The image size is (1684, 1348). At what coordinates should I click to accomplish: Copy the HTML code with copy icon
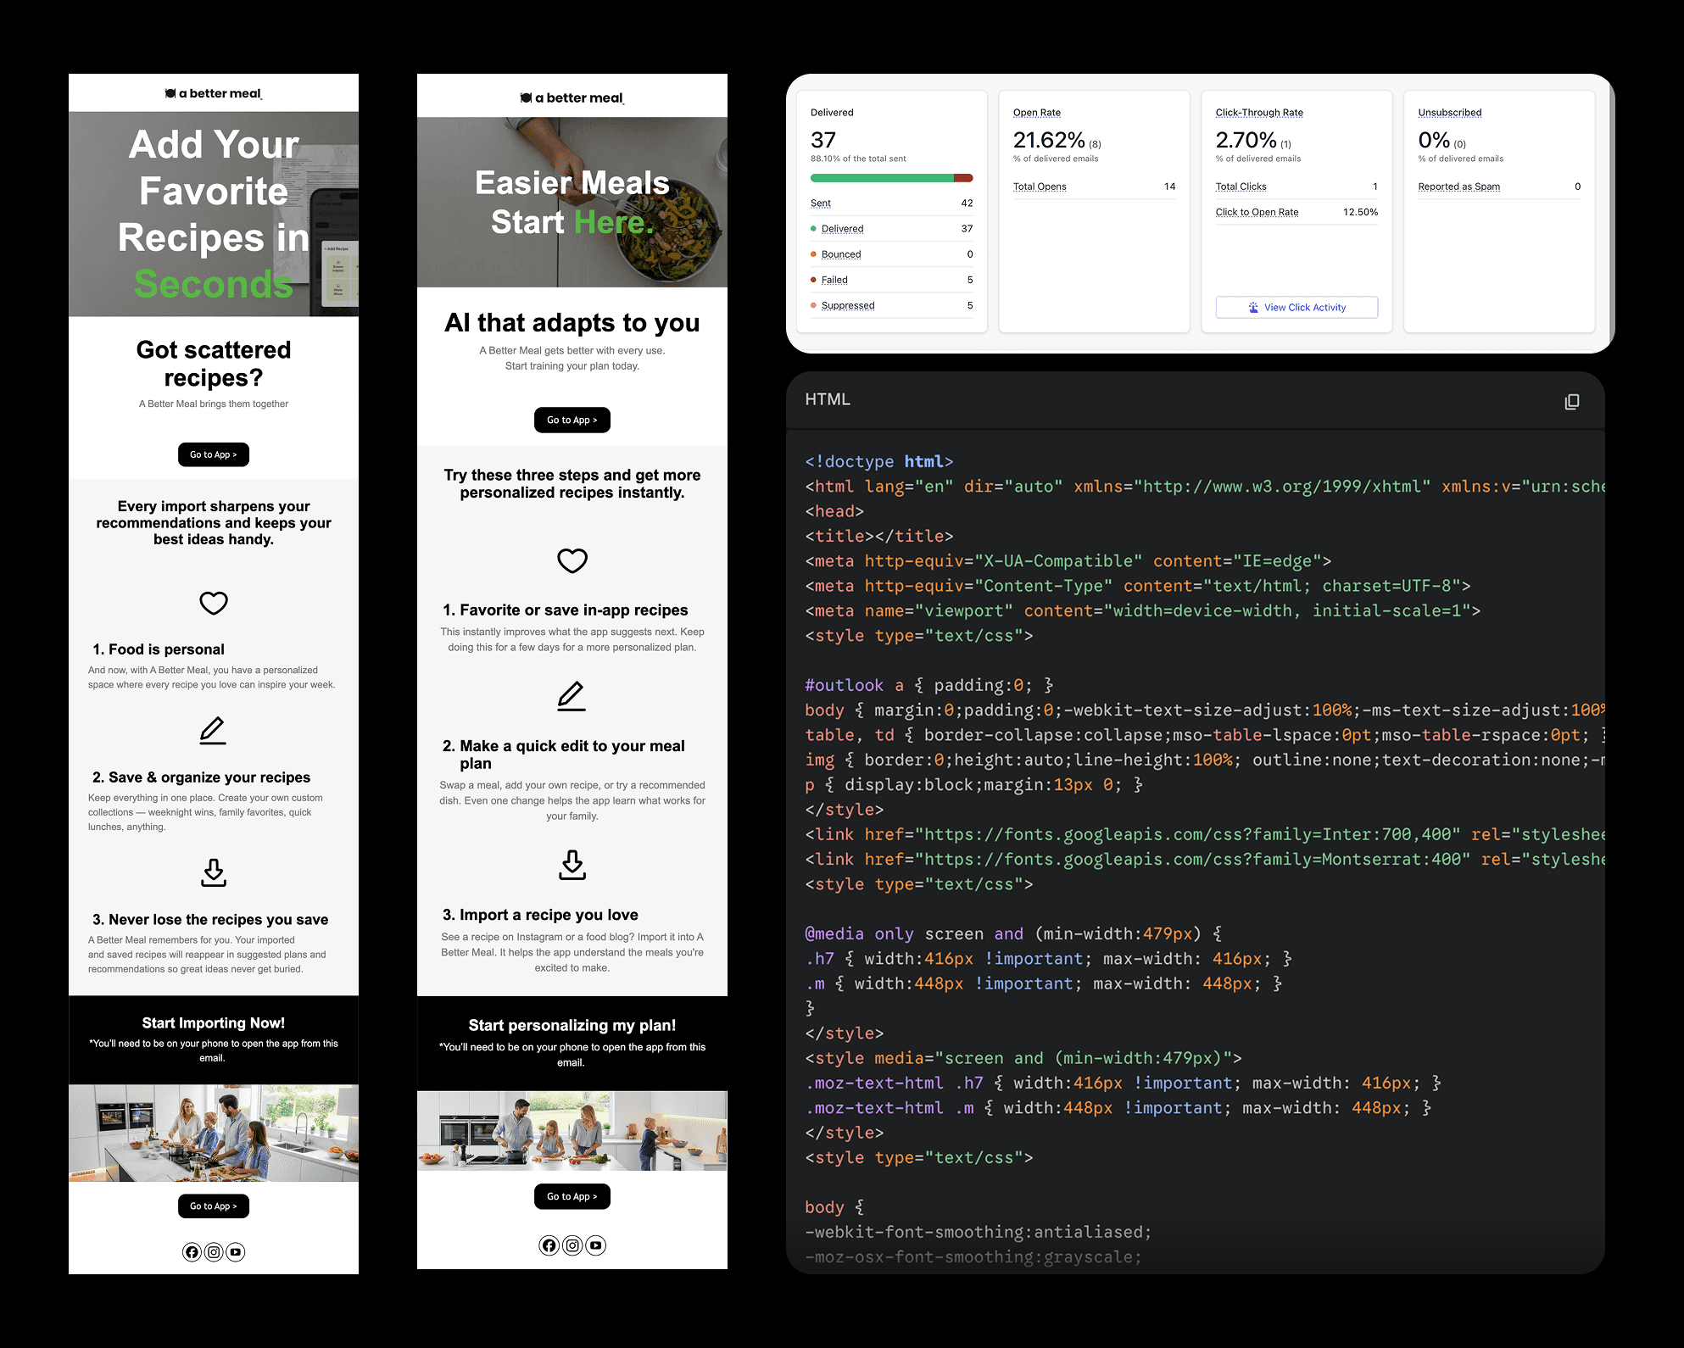click(1571, 402)
